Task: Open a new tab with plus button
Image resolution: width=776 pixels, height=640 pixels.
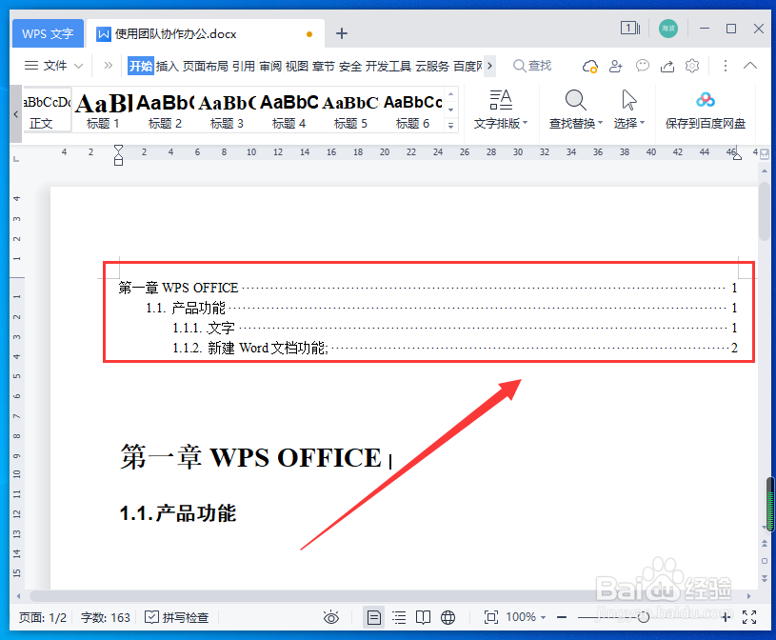Action: click(x=342, y=33)
